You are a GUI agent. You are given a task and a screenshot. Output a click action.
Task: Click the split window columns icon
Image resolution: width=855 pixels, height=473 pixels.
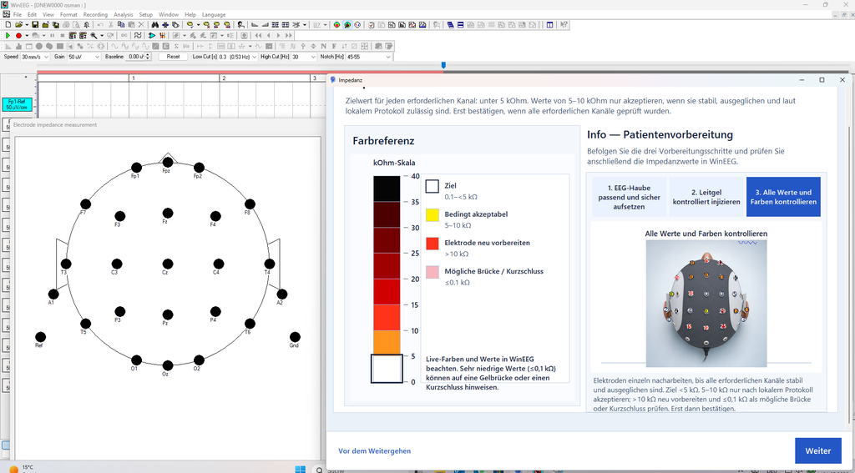coord(549,24)
